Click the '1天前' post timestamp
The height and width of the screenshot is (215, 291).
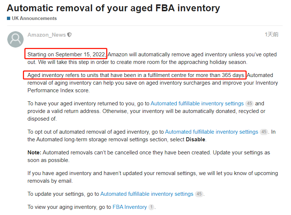point(271,35)
